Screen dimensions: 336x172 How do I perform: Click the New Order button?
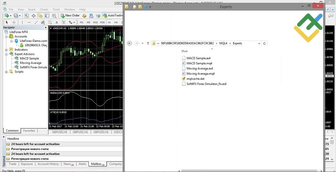[x=70, y=16]
